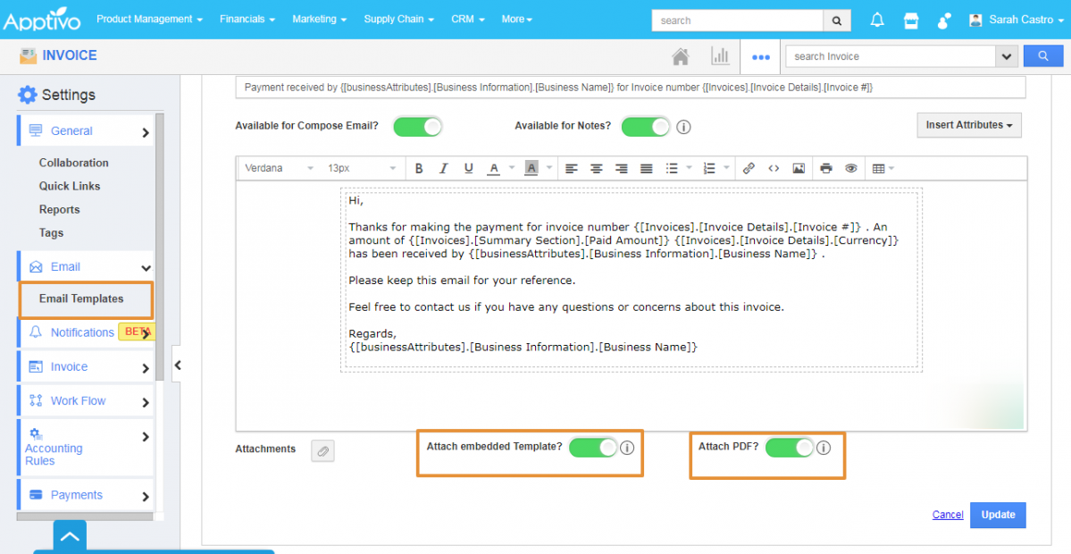Turn off Attach embedded Template toggle
The height and width of the screenshot is (554, 1071).
(593, 447)
